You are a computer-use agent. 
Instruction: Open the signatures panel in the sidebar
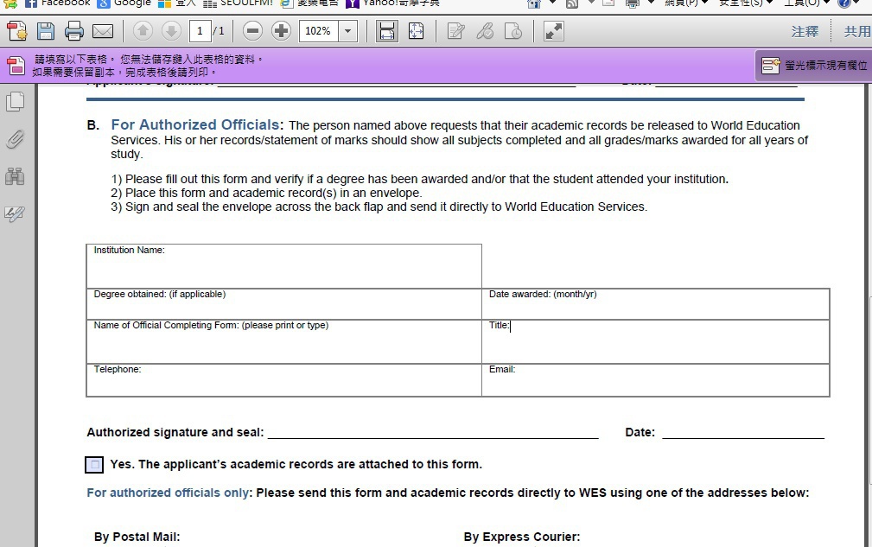coord(15,213)
